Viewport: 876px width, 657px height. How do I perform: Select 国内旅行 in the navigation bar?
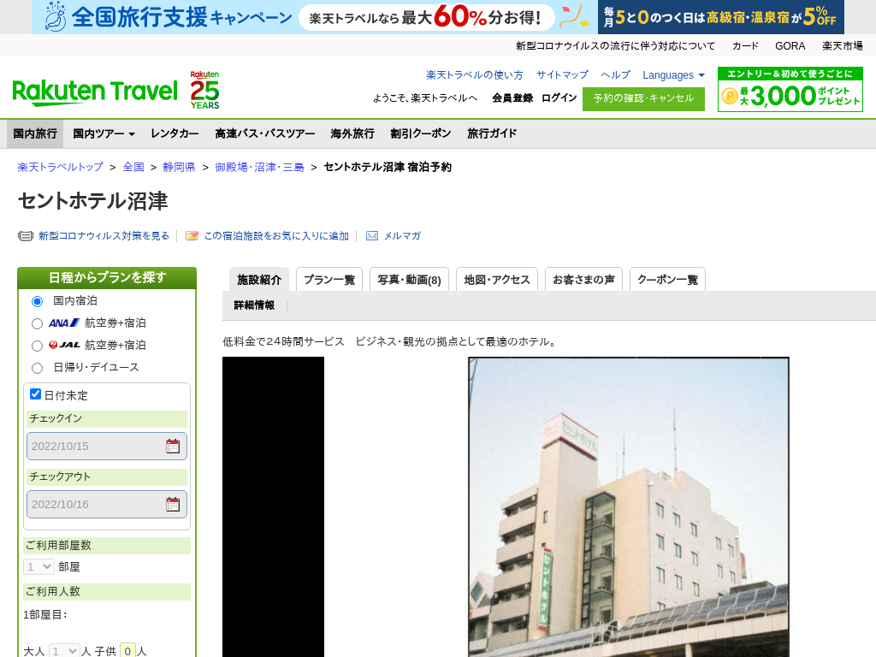coord(35,133)
